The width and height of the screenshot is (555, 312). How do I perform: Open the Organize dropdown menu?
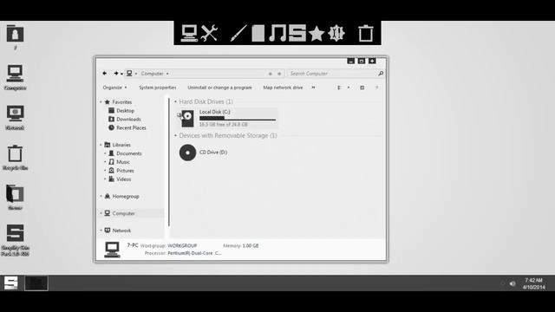tap(114, 88)
